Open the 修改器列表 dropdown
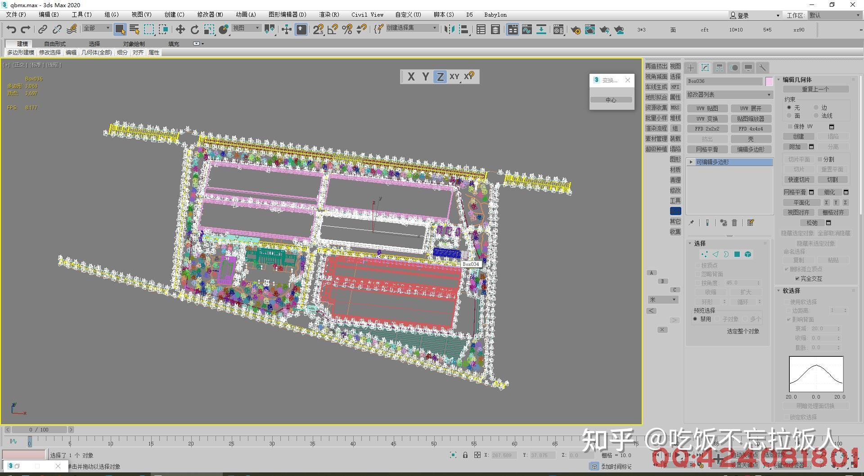The image size is (864, 476). (x=768, y=95)
